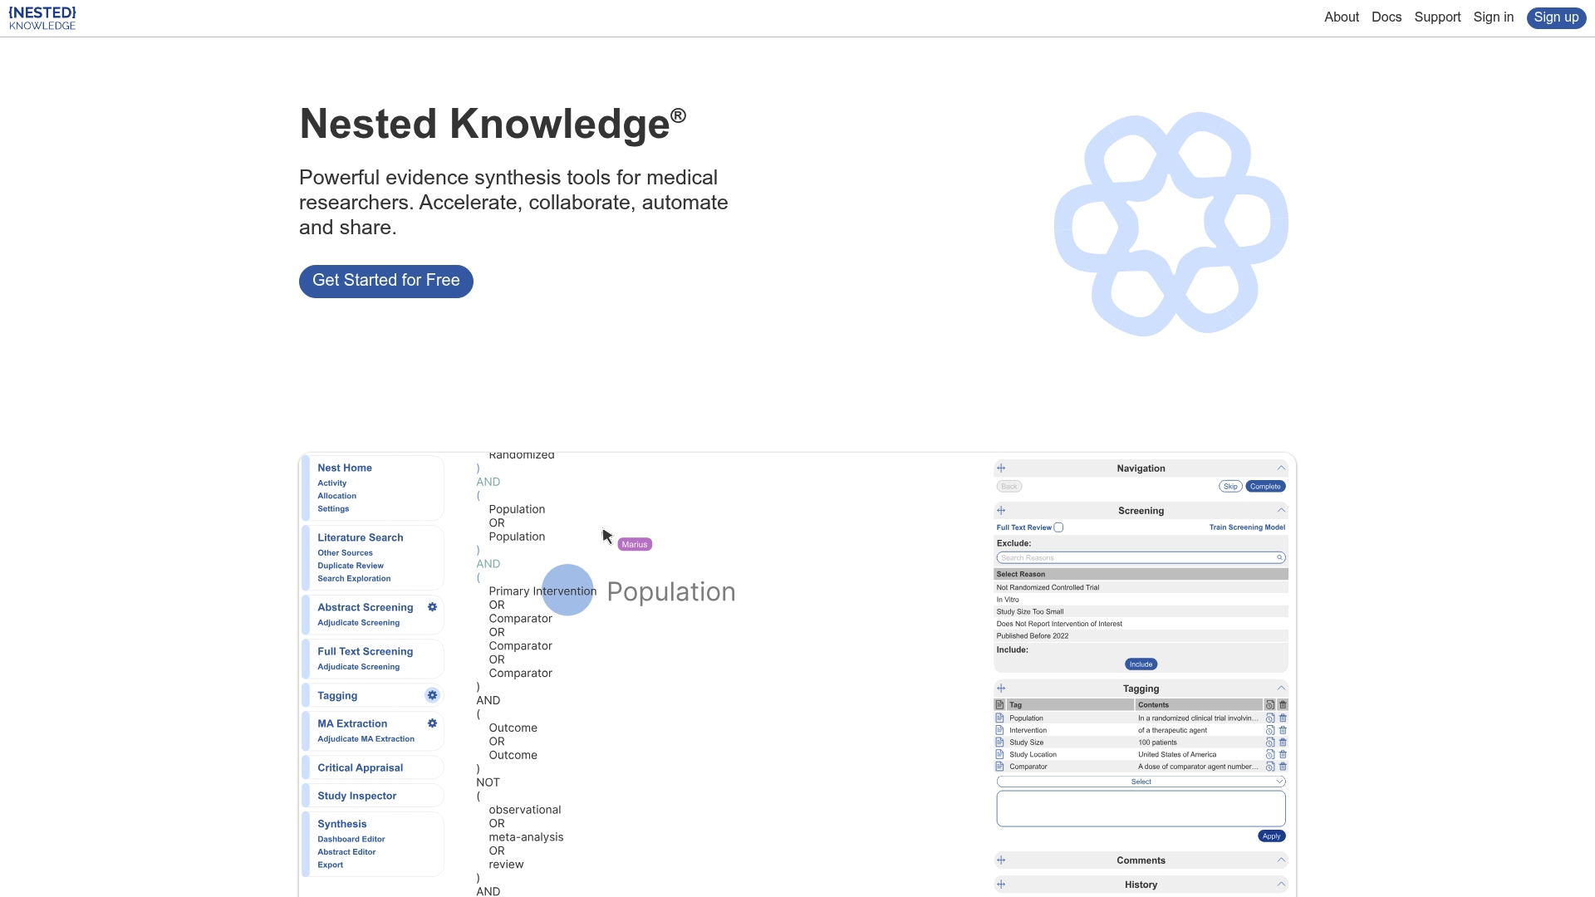The height and width of the screenshot is (897, 1595).
Task: Click the Complete button
Action: [1265, 487]
